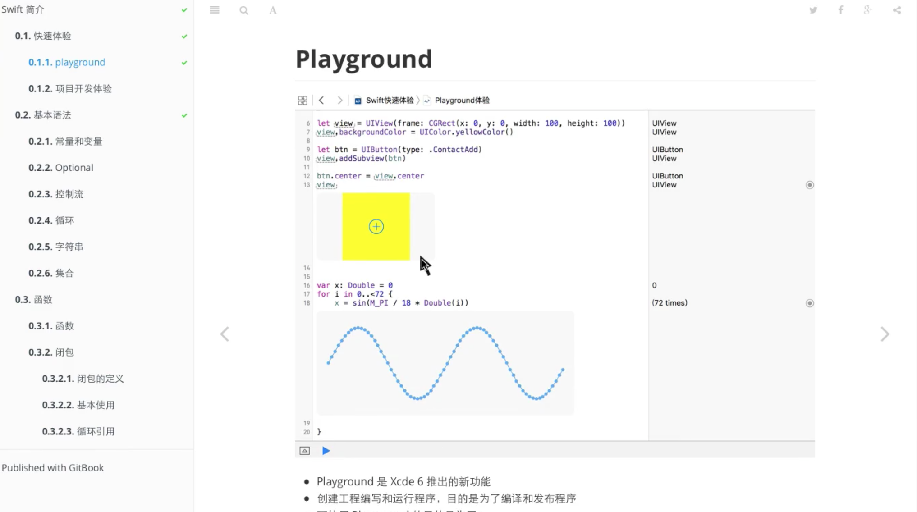This screenshot has width=917, height=512.
Task: Toggle result viewer for 72 times
Action: 810,303
